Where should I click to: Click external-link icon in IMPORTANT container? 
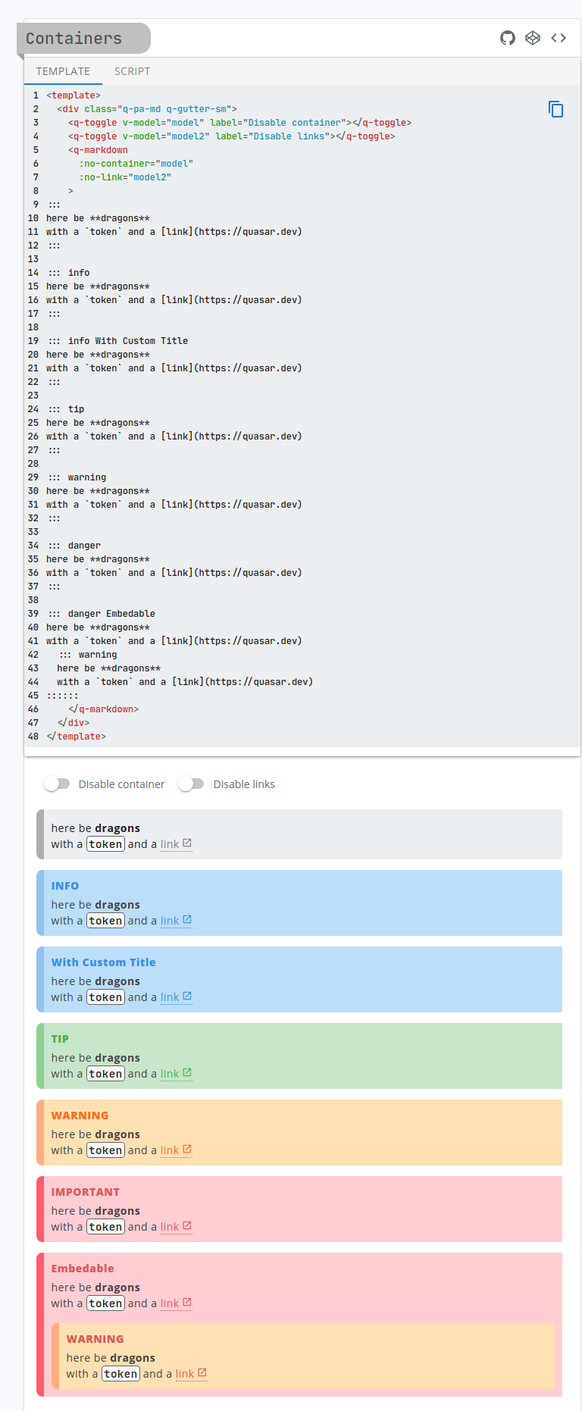coord(187,1226)
